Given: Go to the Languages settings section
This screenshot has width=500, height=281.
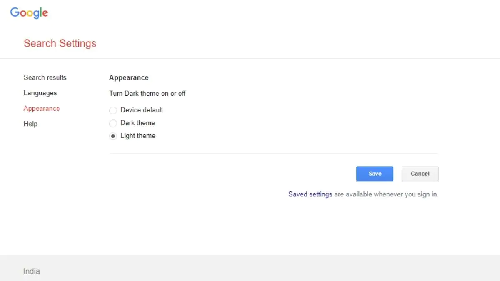Looking at the screenshot, I should point(40,93).
